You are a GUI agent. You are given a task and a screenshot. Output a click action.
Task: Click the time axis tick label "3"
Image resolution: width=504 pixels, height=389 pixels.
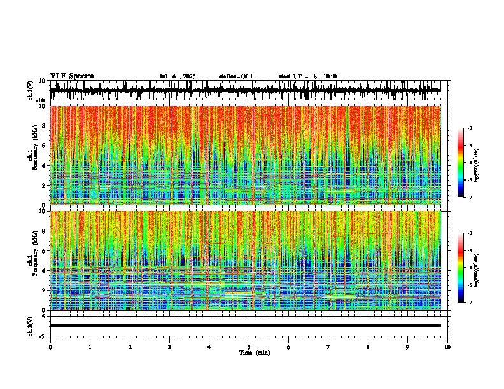pos(169,347)
